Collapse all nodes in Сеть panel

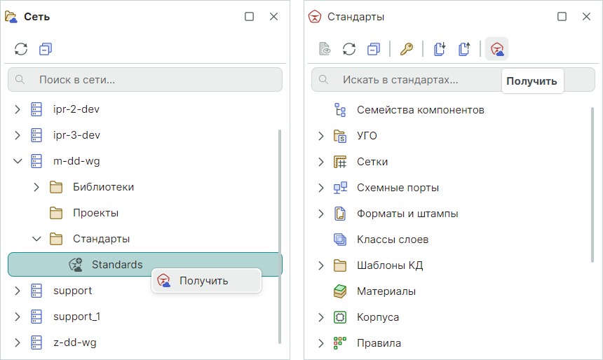coord(46,49)
